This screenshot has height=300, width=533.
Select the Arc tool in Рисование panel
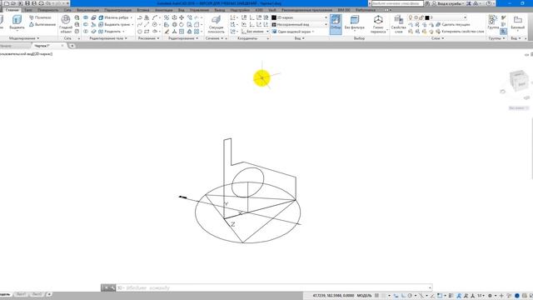[x=155, y=17]
